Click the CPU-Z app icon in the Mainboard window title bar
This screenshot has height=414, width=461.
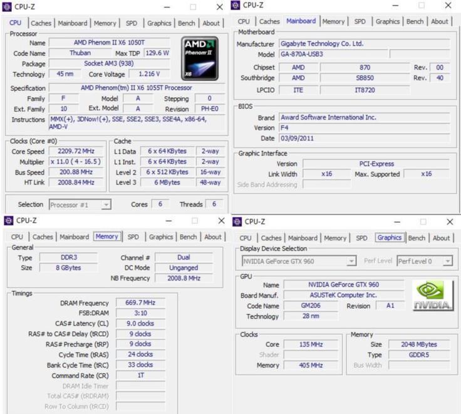click(236, 5)
